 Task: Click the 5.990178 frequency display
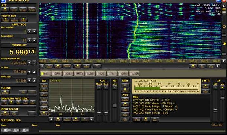click(x=22, y=52)
